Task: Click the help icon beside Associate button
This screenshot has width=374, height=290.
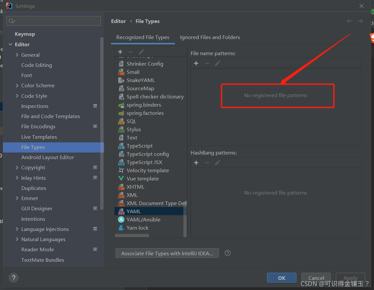Action: (x=228, y=253)
